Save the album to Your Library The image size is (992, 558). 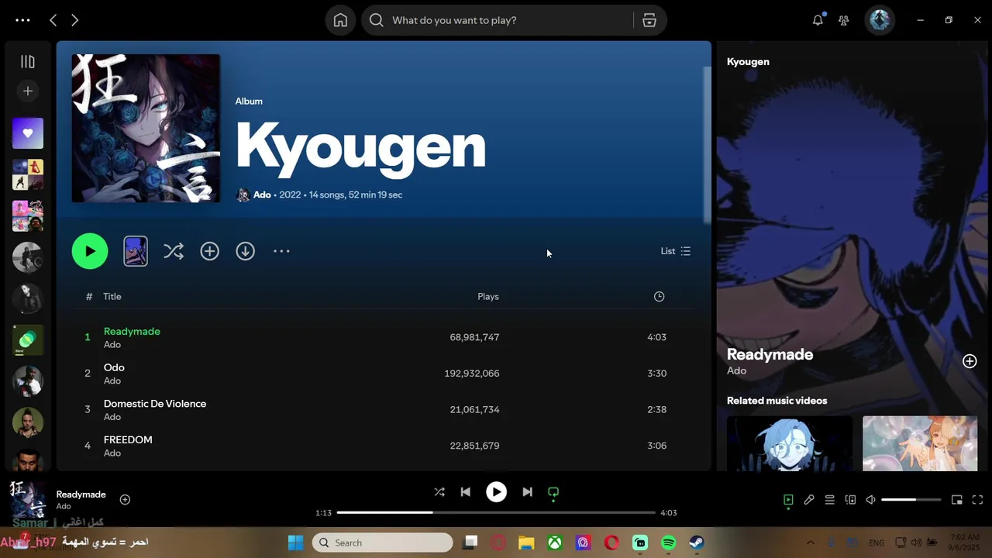click(209, 251)
